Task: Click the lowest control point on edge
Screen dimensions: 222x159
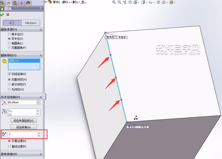Action: [x=121, y=100]
